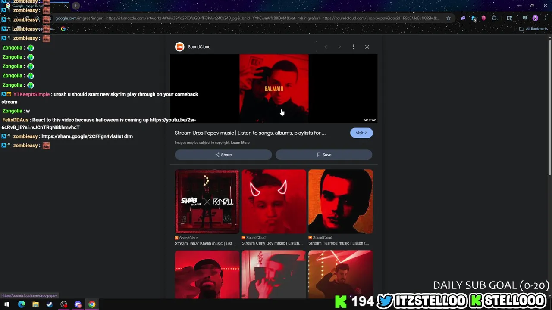Screen dimensions: 552x310
Task: Click the Save button
Action: [x=324, y=155]
